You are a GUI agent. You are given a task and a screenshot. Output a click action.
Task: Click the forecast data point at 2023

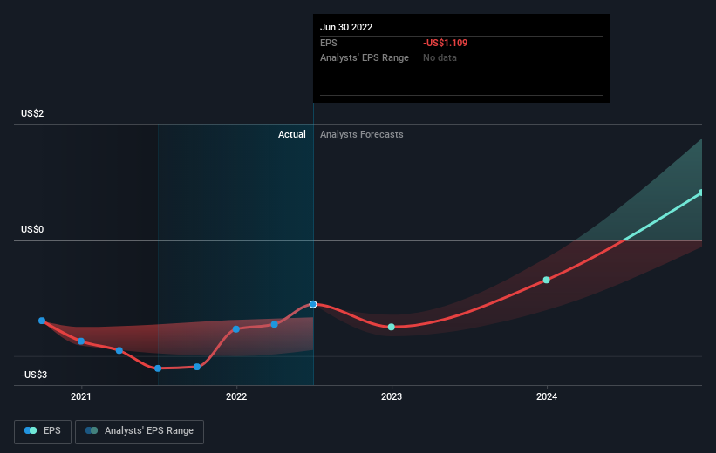(x=392, y=327)
